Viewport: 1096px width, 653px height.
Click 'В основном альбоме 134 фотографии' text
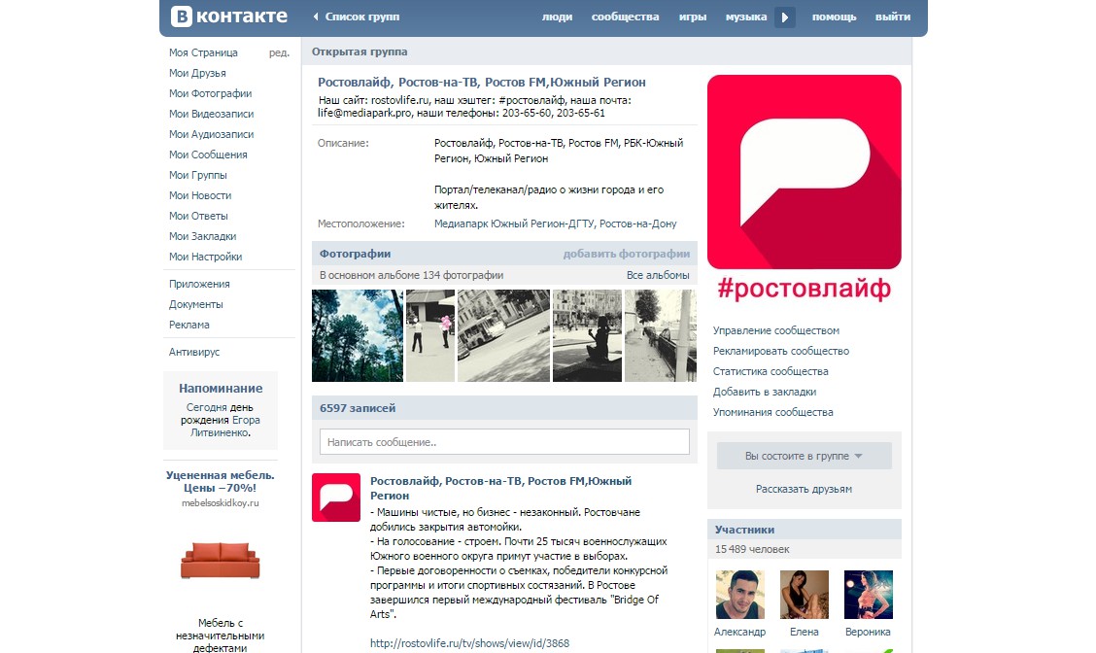411,275
